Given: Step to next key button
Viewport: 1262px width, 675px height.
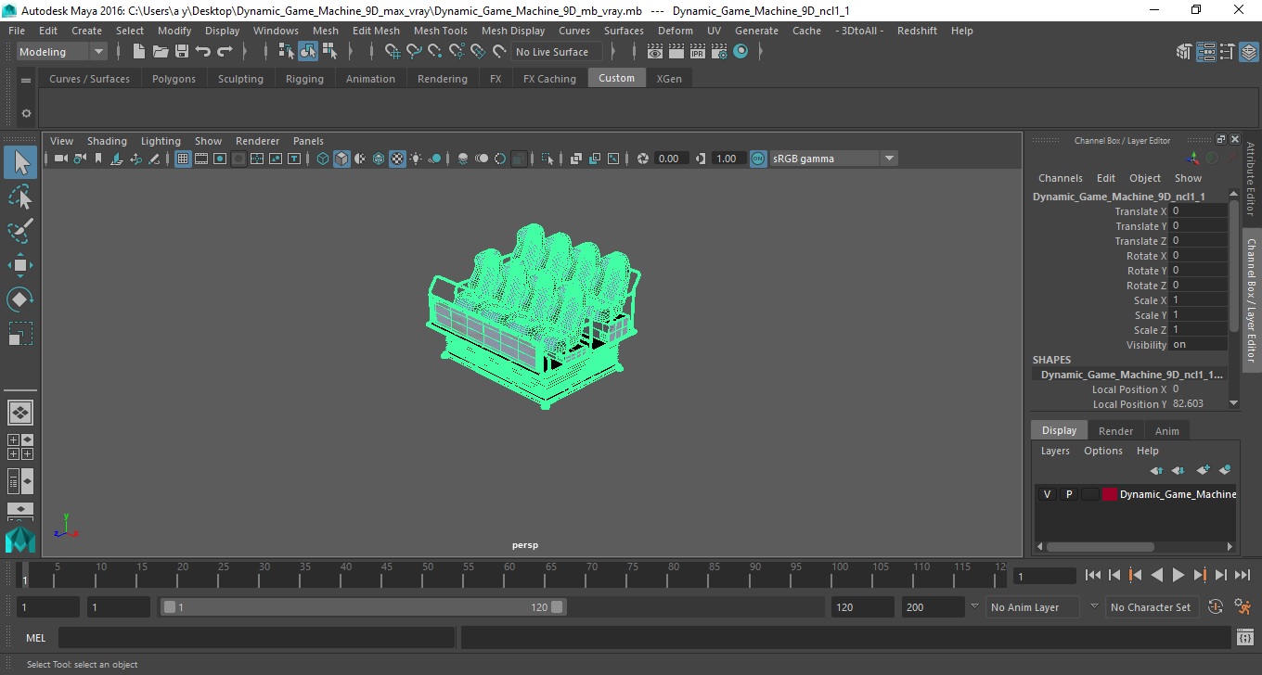Looking at the screenshot, I should point(1199,576).
